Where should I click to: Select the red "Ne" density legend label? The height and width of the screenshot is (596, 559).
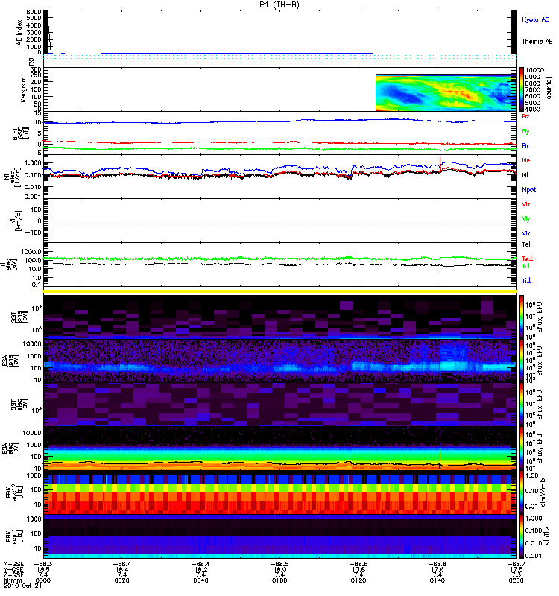[525, 160]
